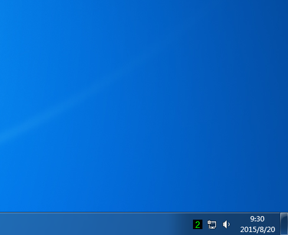Open the wired network connection tray icon
This screenshot has width=288, height=235.
click(212, 224)
